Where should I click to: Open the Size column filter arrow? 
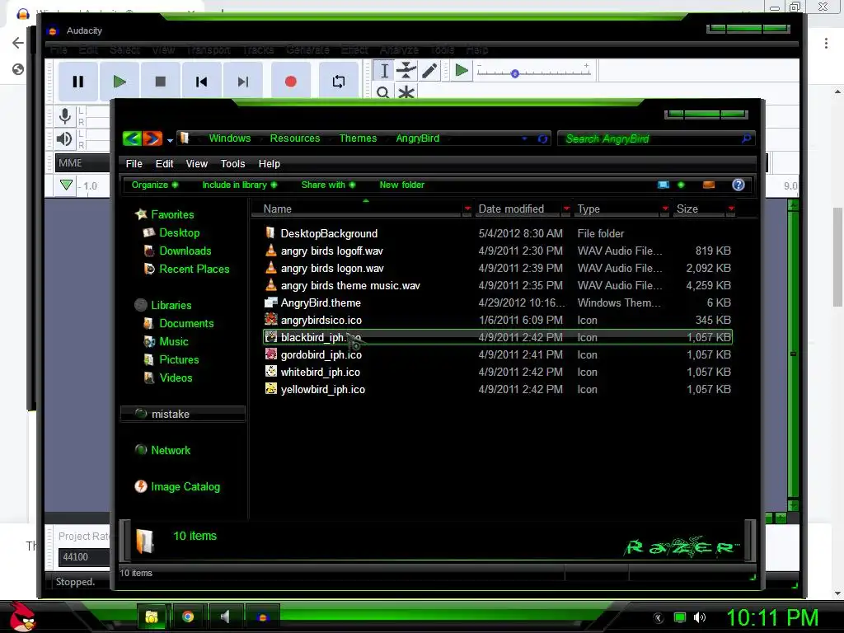[731, 209]
